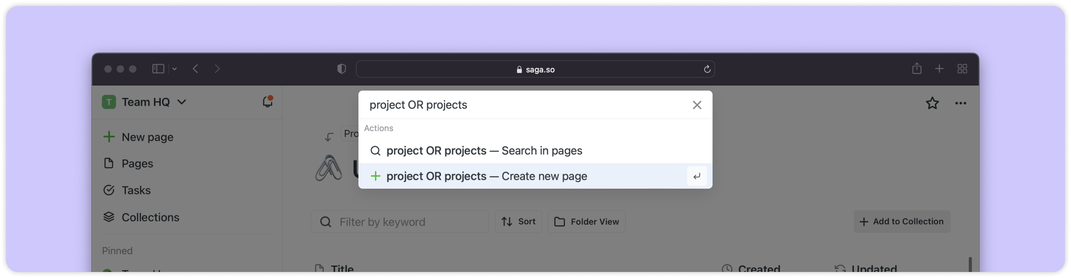Viewport: 1071px width, 278px height.
Task: Expand the Team HQ workspace dropdown
Action: click(x=182, y=102)
